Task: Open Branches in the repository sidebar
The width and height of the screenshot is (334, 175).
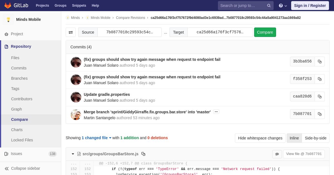Action: (19, 78)
